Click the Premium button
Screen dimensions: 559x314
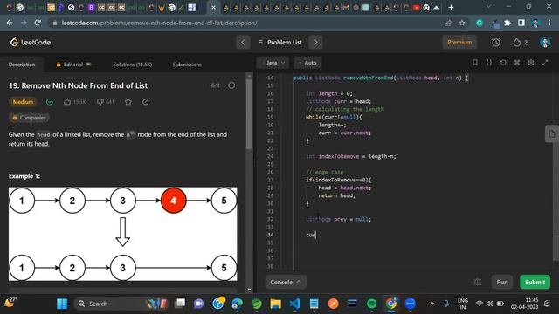[x=459, y=43]
